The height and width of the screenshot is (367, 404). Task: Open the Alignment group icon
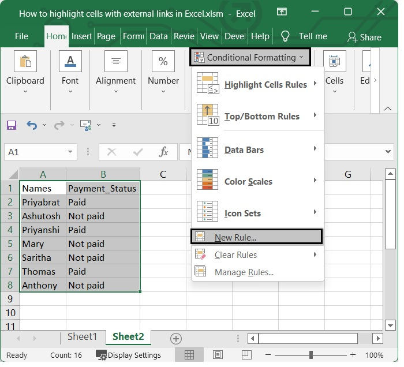(x=115, y=61)
